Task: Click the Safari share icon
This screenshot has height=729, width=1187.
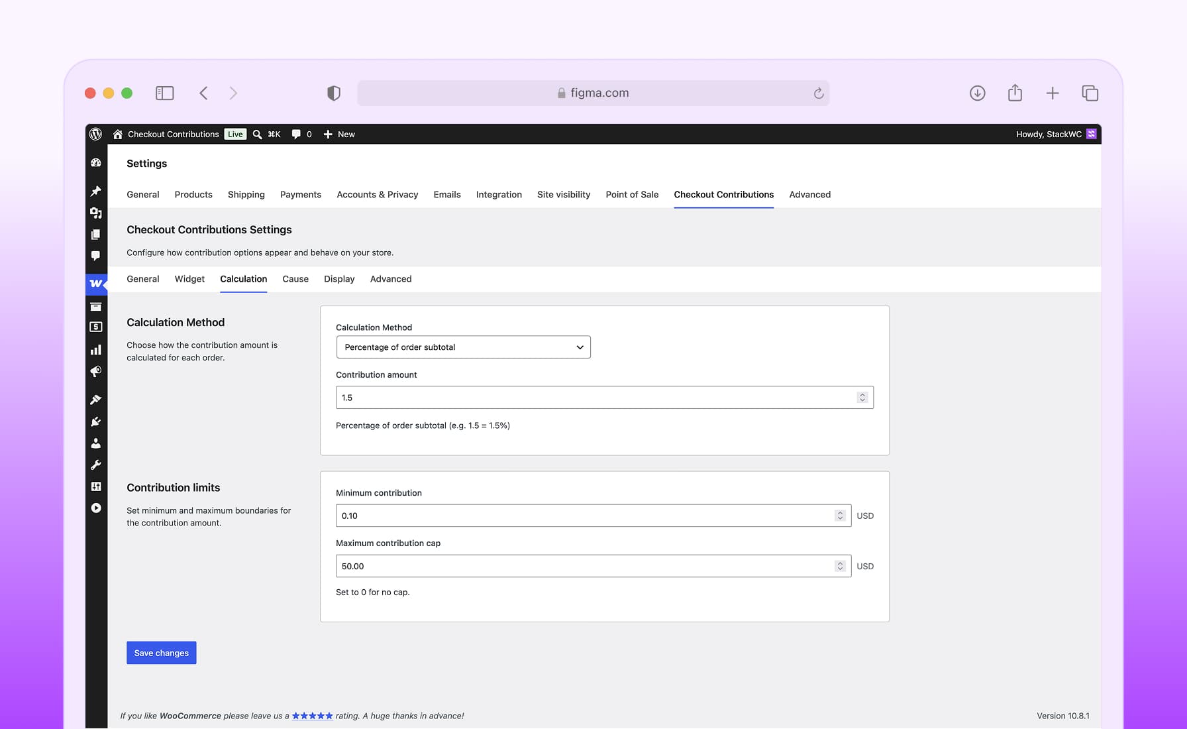Action: [x=1015, y=93]
